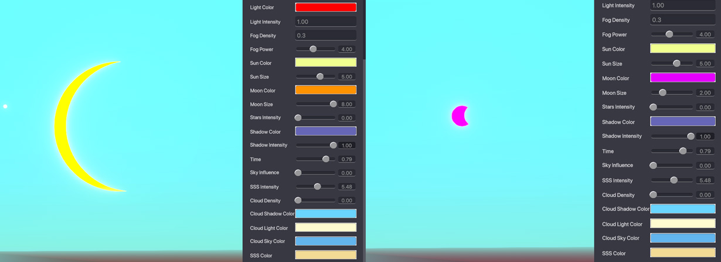Select the Moon Size value field showing 2.00
This screenshot has height=262, width=721.
[705, 93]
